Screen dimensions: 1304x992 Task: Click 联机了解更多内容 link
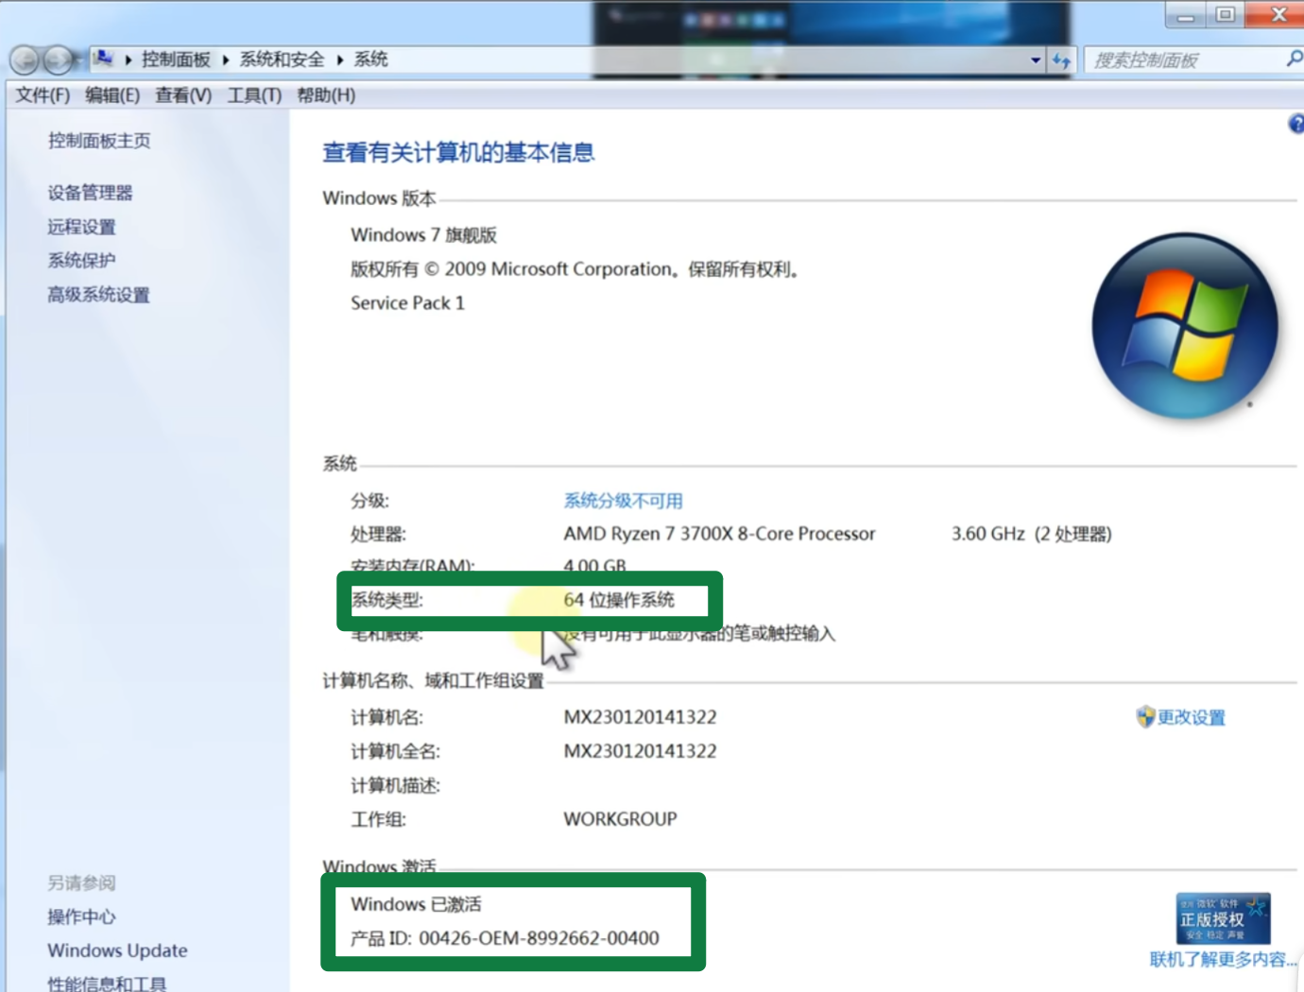pos(1223,959)
